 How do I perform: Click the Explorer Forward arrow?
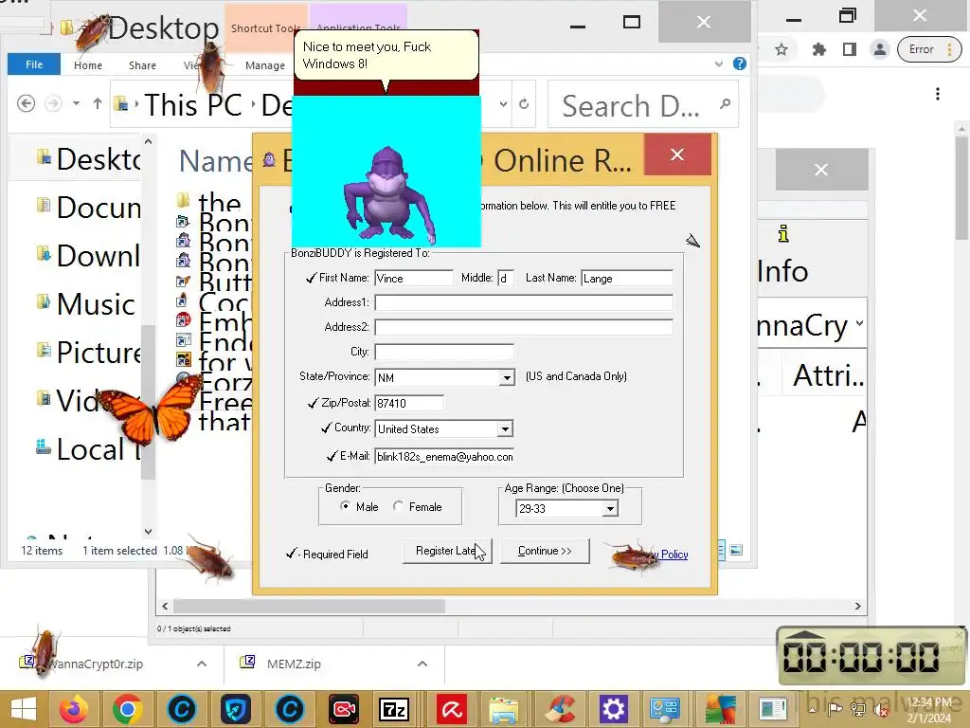[54, 103]
